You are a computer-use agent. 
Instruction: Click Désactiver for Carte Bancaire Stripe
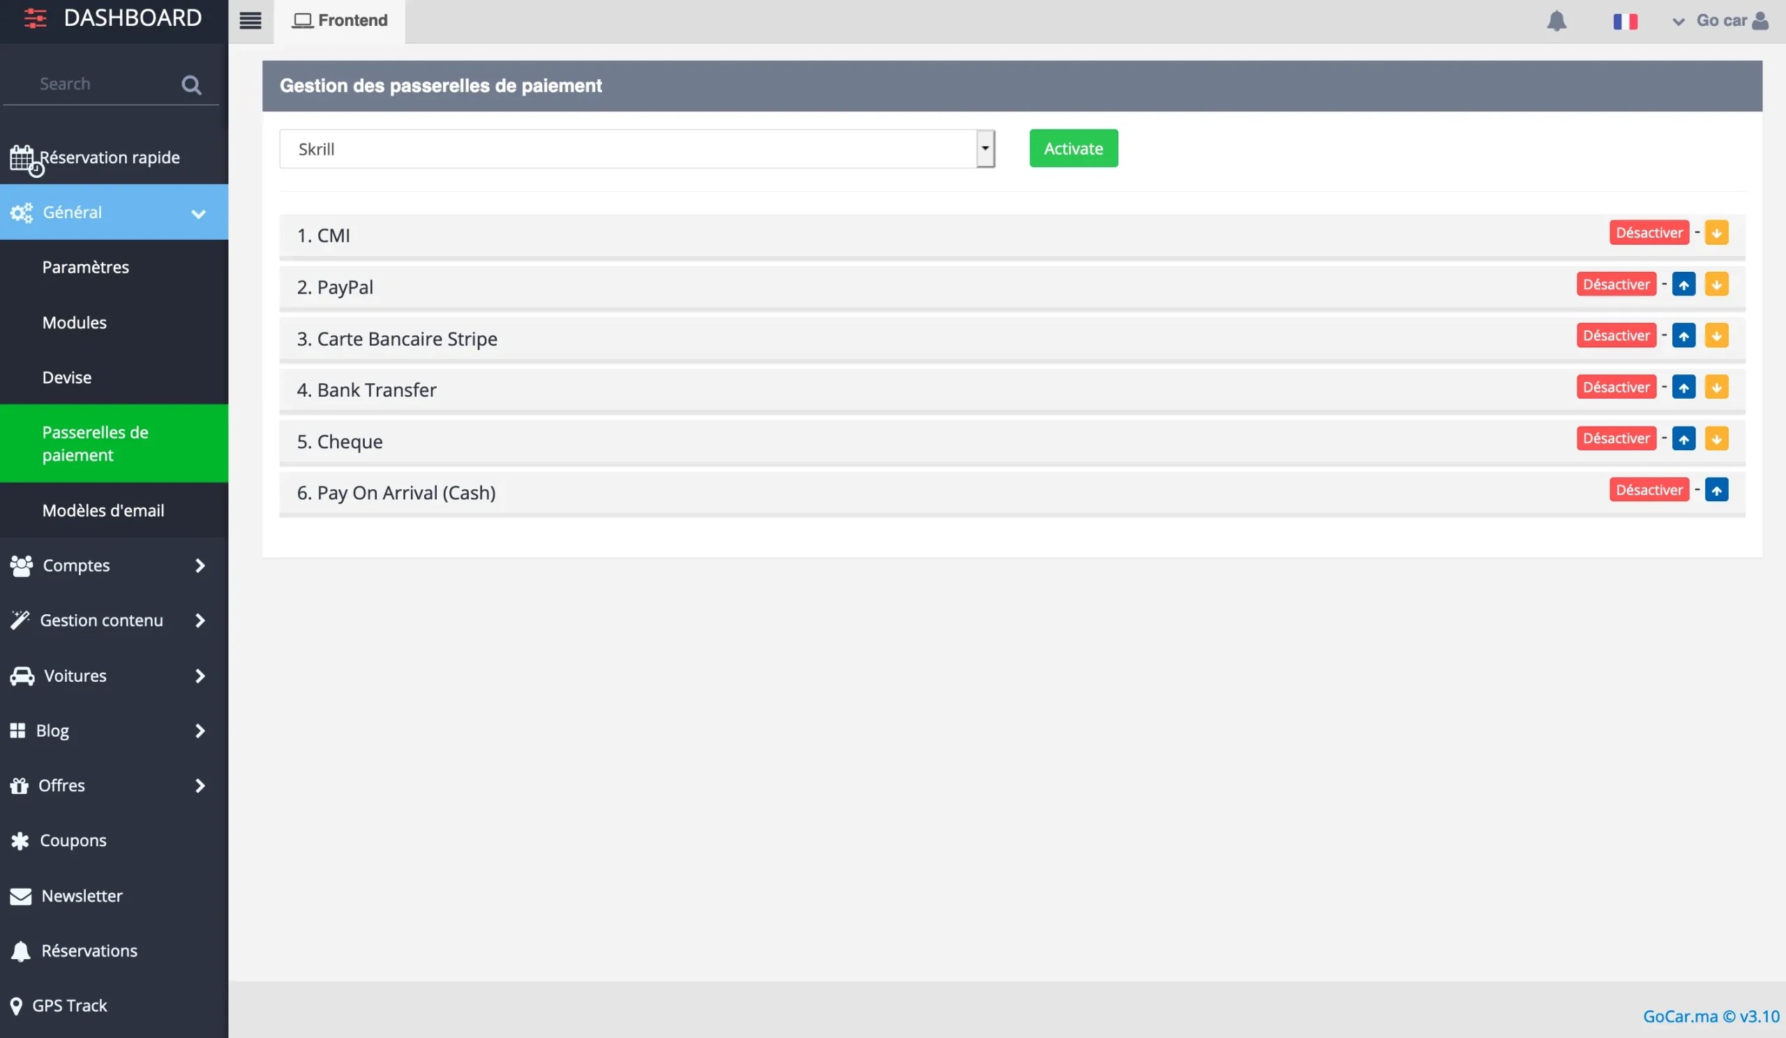(x=1616, y=335)
